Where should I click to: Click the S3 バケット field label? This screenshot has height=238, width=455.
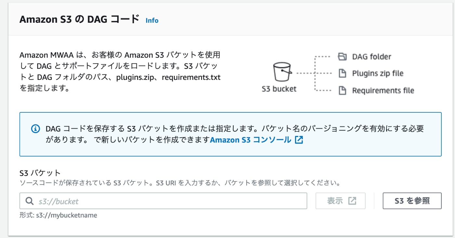tap(40, 173)
